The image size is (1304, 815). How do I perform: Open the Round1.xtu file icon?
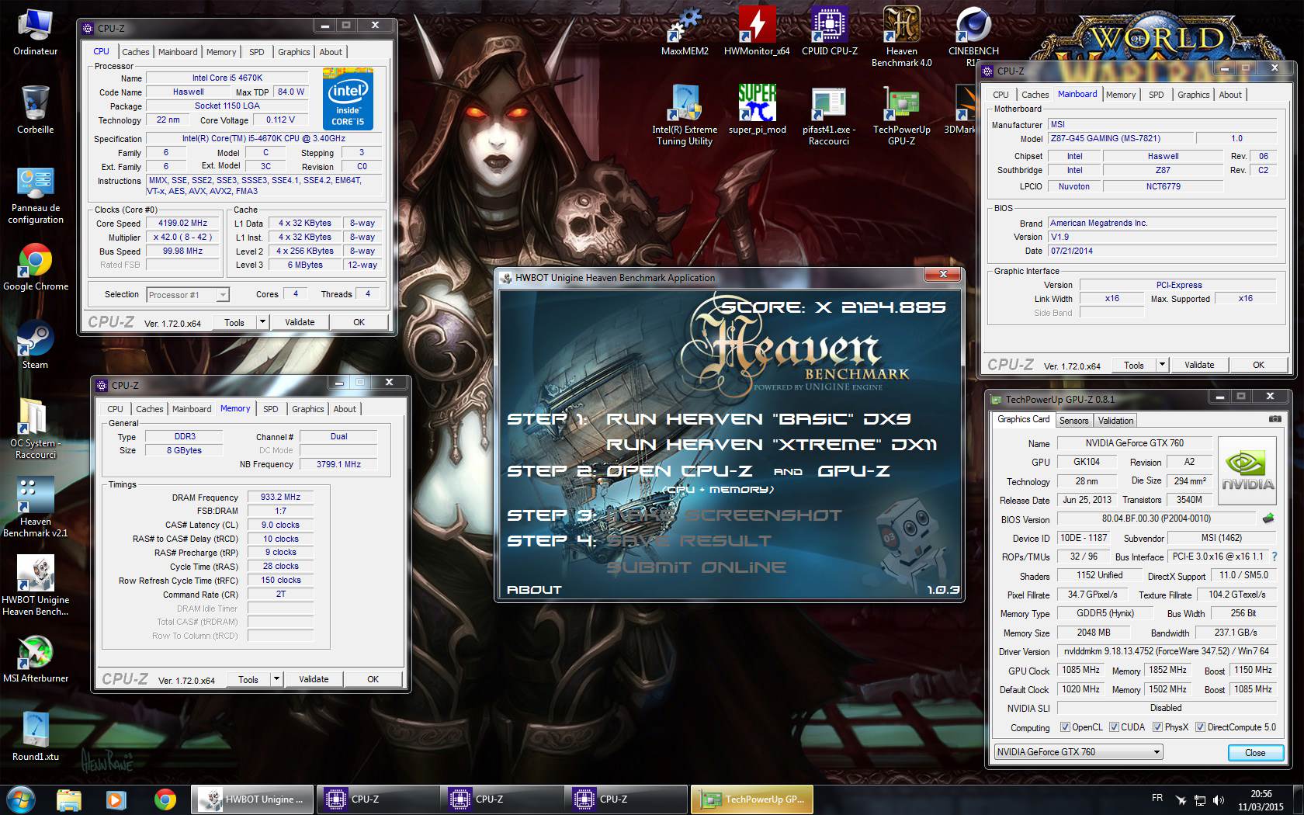[35, 737]
